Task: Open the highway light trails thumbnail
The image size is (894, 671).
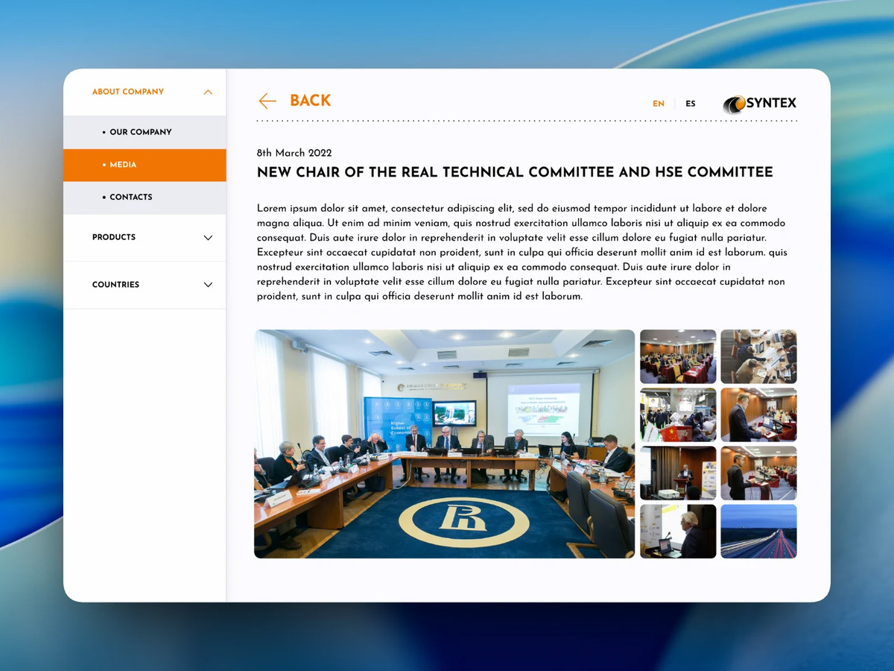Action: [x=758, y=532]
